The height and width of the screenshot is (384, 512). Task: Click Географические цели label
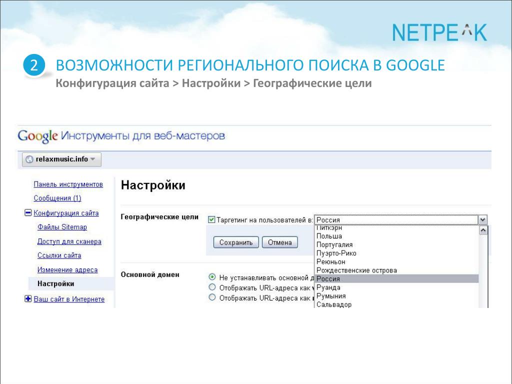coord(159,217)
